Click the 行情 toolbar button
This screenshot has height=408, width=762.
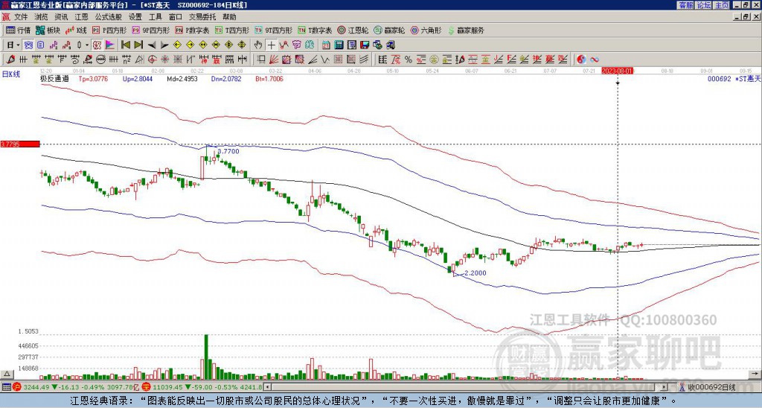(18, 30)
